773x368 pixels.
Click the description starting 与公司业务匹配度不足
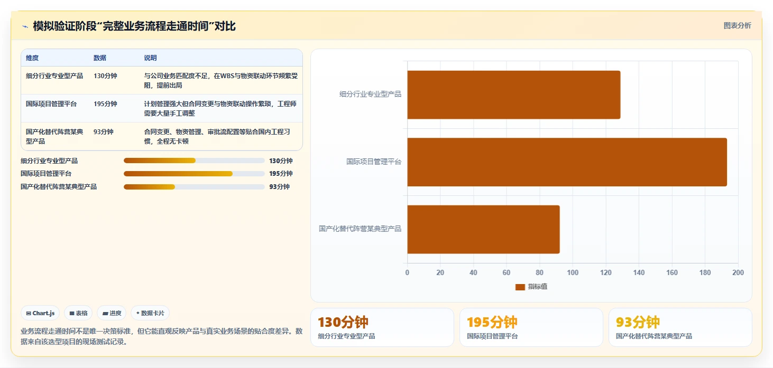tap(221, 81)
